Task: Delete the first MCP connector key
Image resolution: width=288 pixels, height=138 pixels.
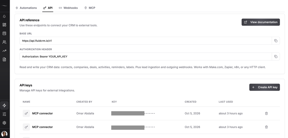Action: click(266, 113)
